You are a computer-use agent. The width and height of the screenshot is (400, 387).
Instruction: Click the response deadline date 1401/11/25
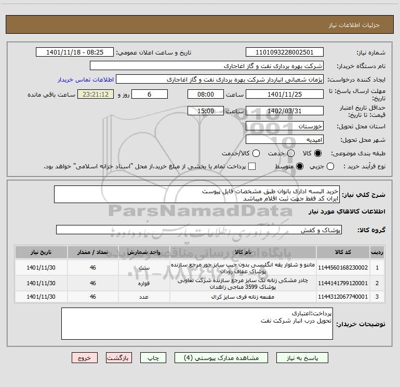[x=285, y=94]
